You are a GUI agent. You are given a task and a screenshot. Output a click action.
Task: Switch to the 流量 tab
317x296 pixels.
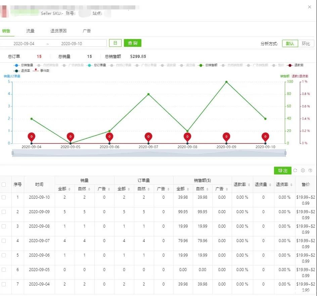tap(30, 31)
